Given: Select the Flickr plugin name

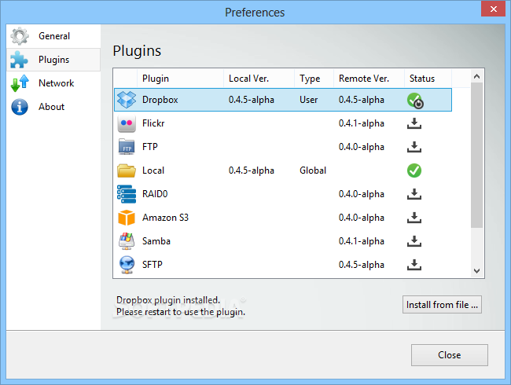Looking at the screenshot, I should (153, 123).
